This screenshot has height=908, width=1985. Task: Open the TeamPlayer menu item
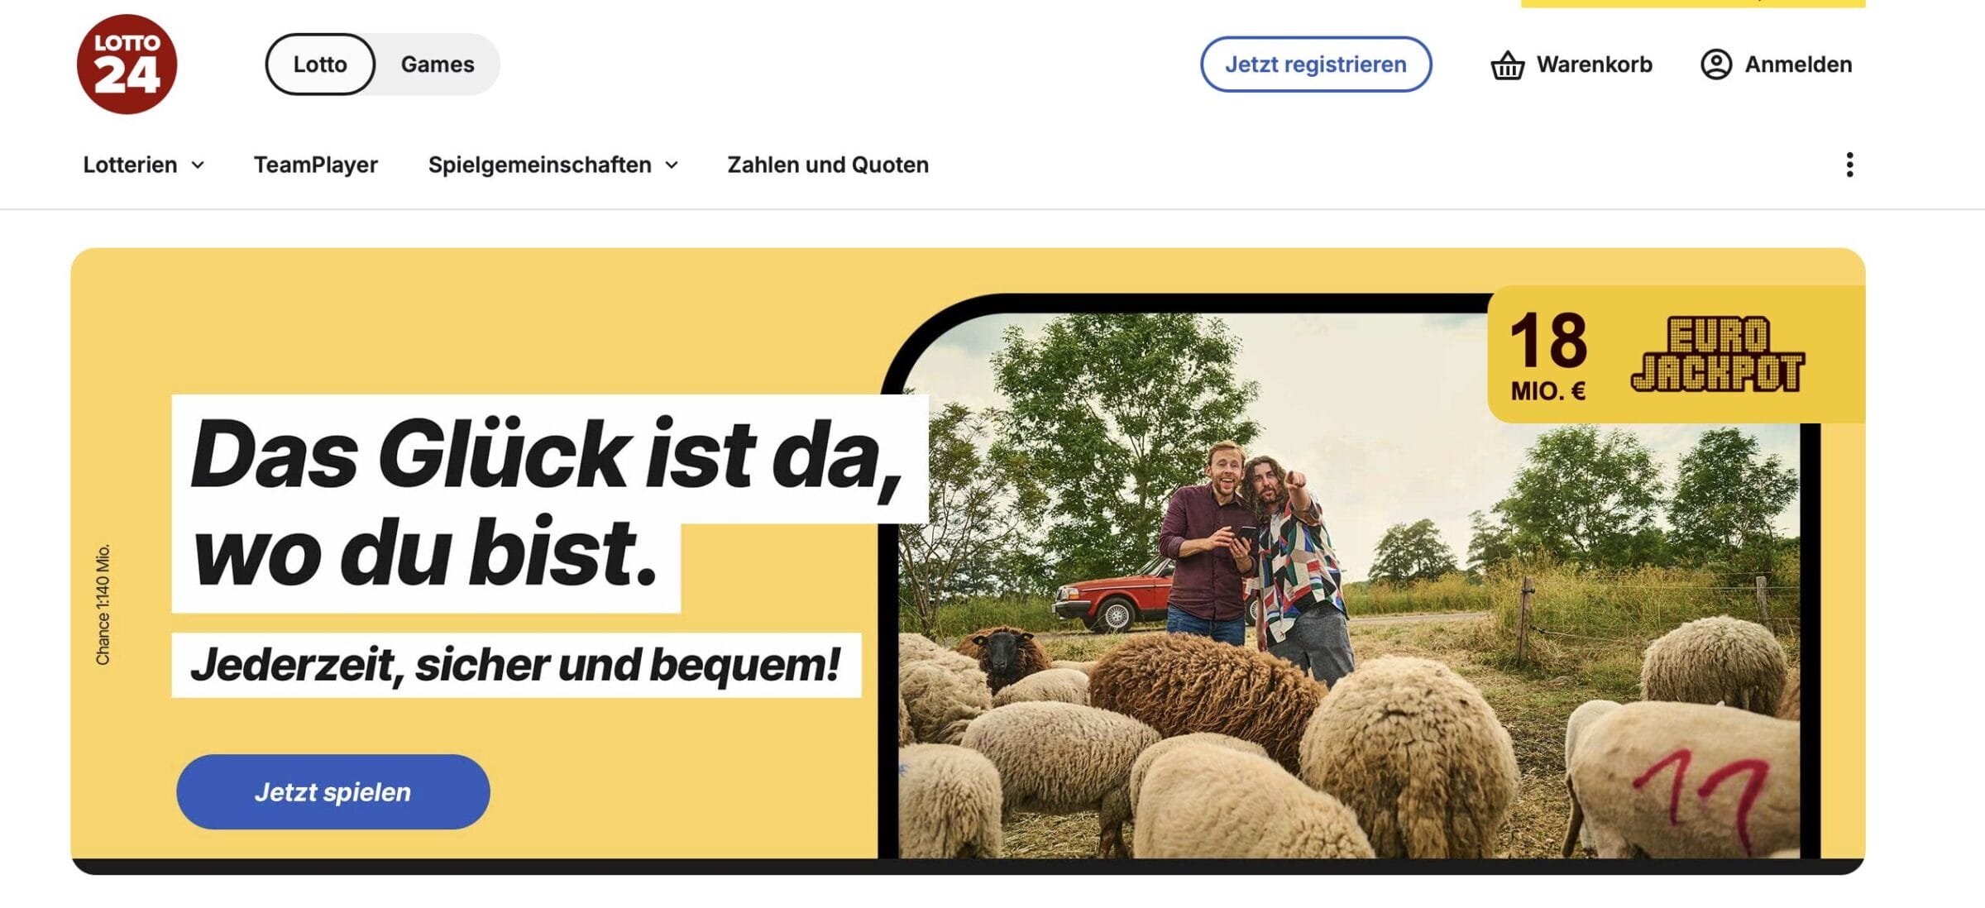316,165
